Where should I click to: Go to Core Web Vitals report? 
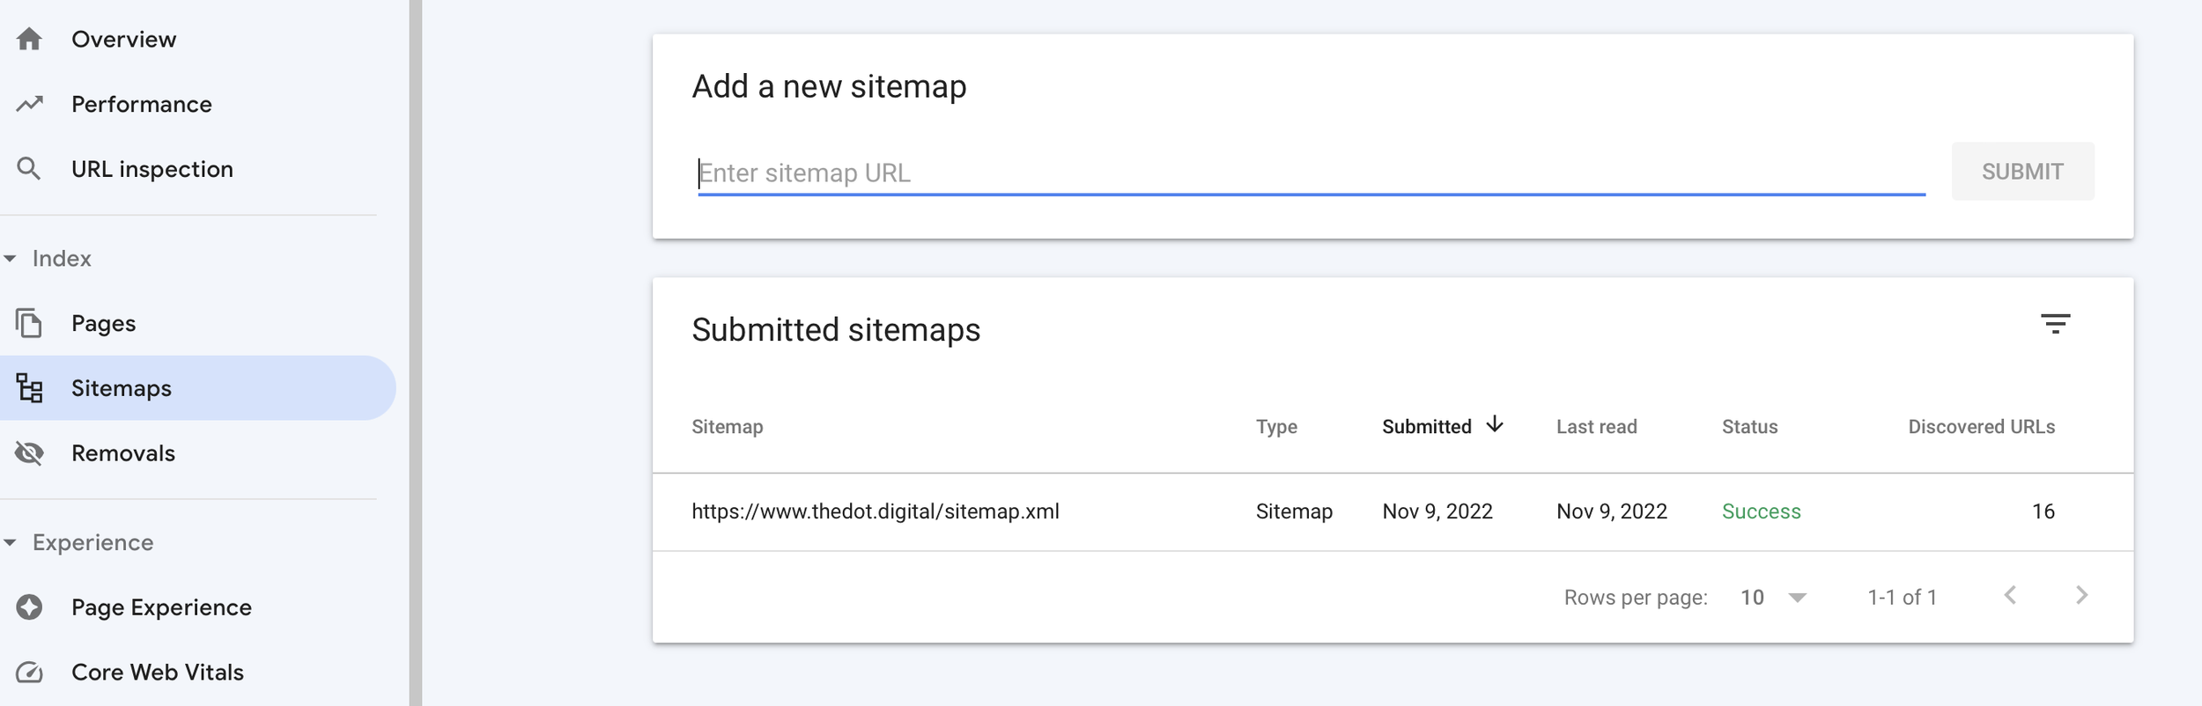point(158,673)
